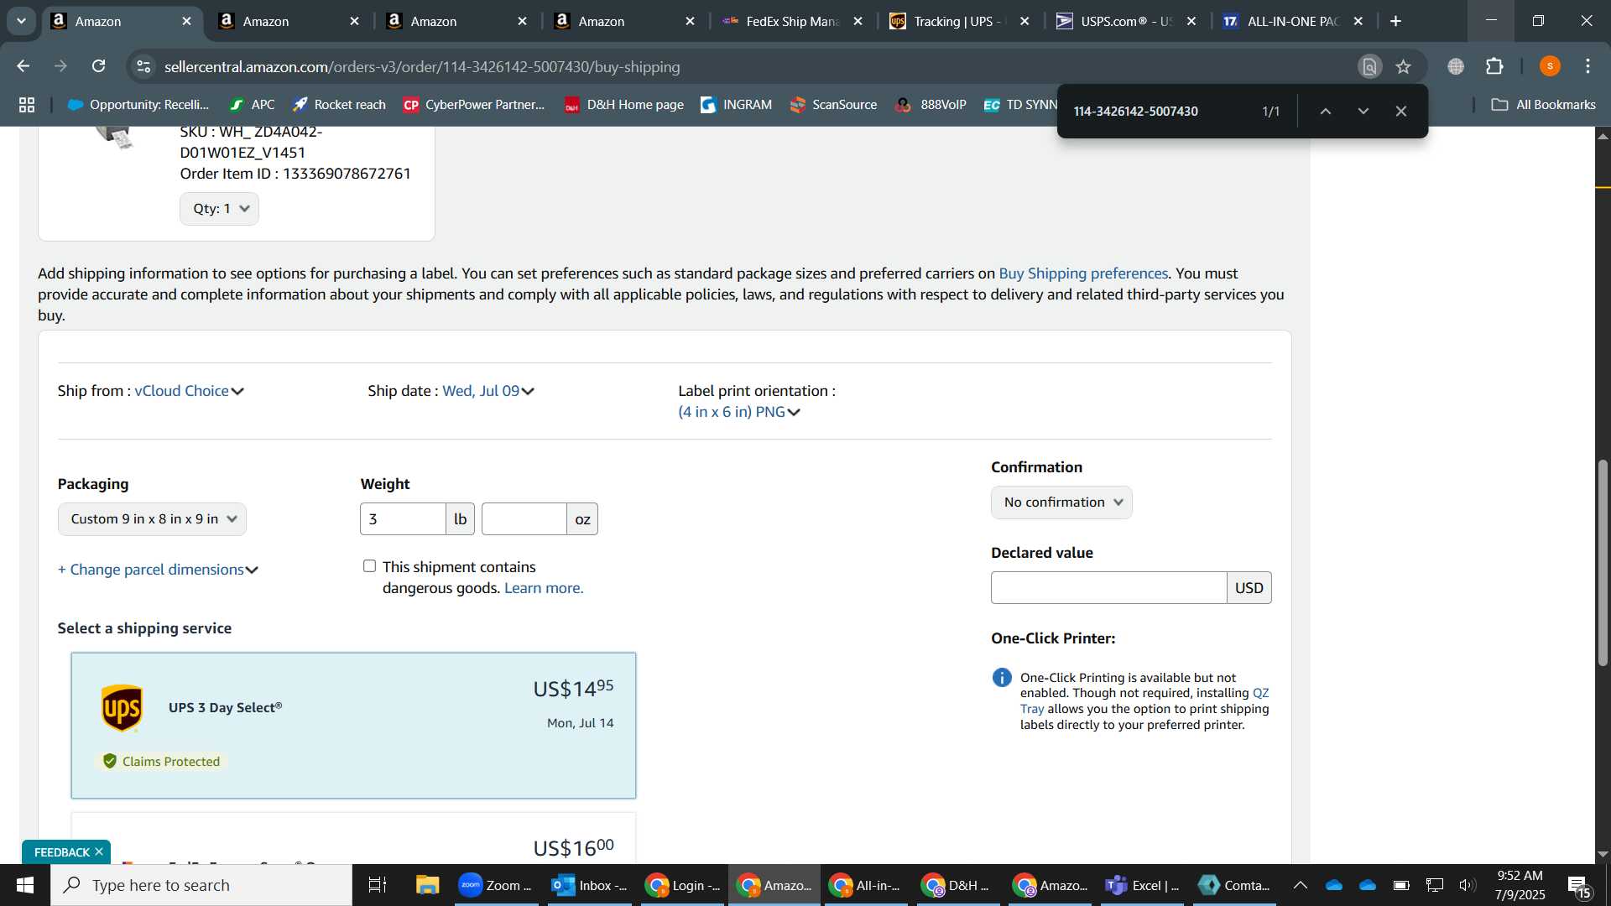Screen dimensions: 1611x906
Task: Switch to the ALL-IN-ONE PACKAGE tab
Action: tap(1292, 21)
